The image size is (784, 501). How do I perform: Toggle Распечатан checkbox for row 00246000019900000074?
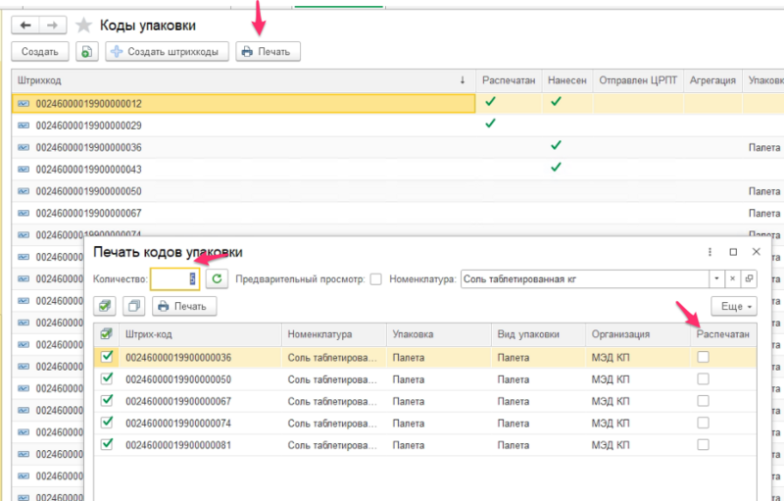[703, 423]
